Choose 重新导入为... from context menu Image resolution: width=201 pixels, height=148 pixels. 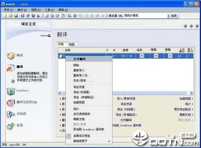pos(89,76)
